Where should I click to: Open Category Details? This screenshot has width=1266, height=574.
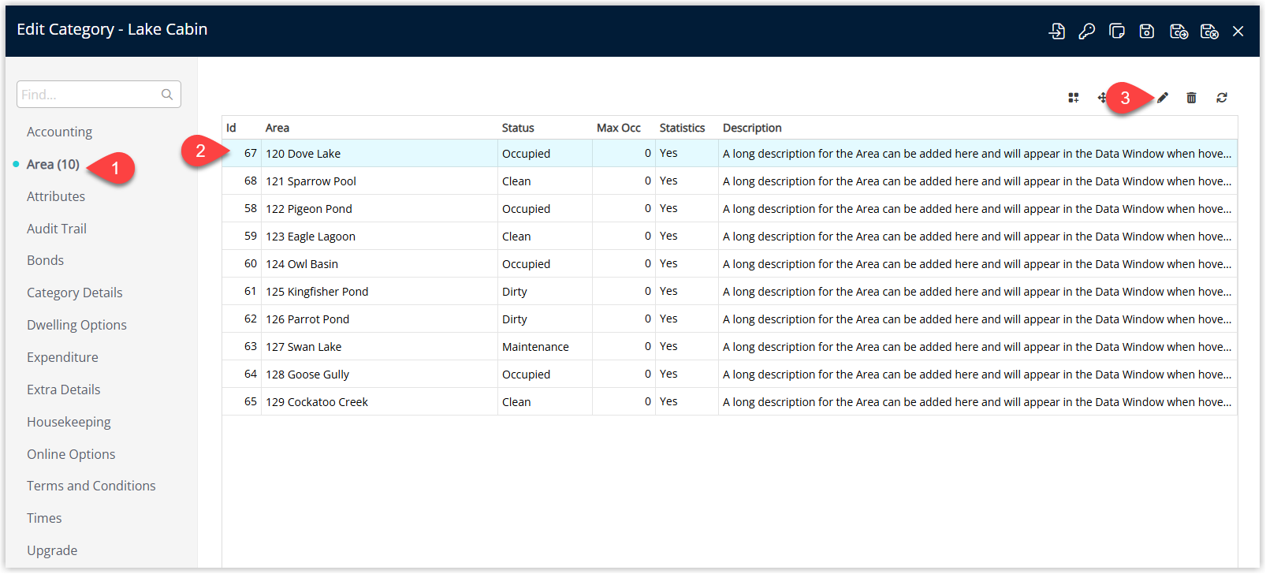click(75, 293)
